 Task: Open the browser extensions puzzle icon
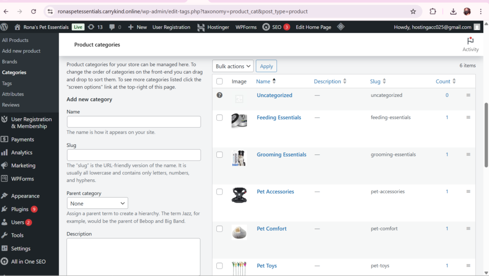pyautogui.click(x=433, y=11)
